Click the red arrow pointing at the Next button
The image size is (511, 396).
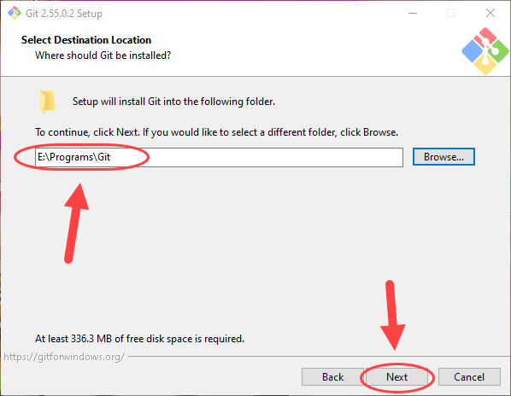point(392,315)
